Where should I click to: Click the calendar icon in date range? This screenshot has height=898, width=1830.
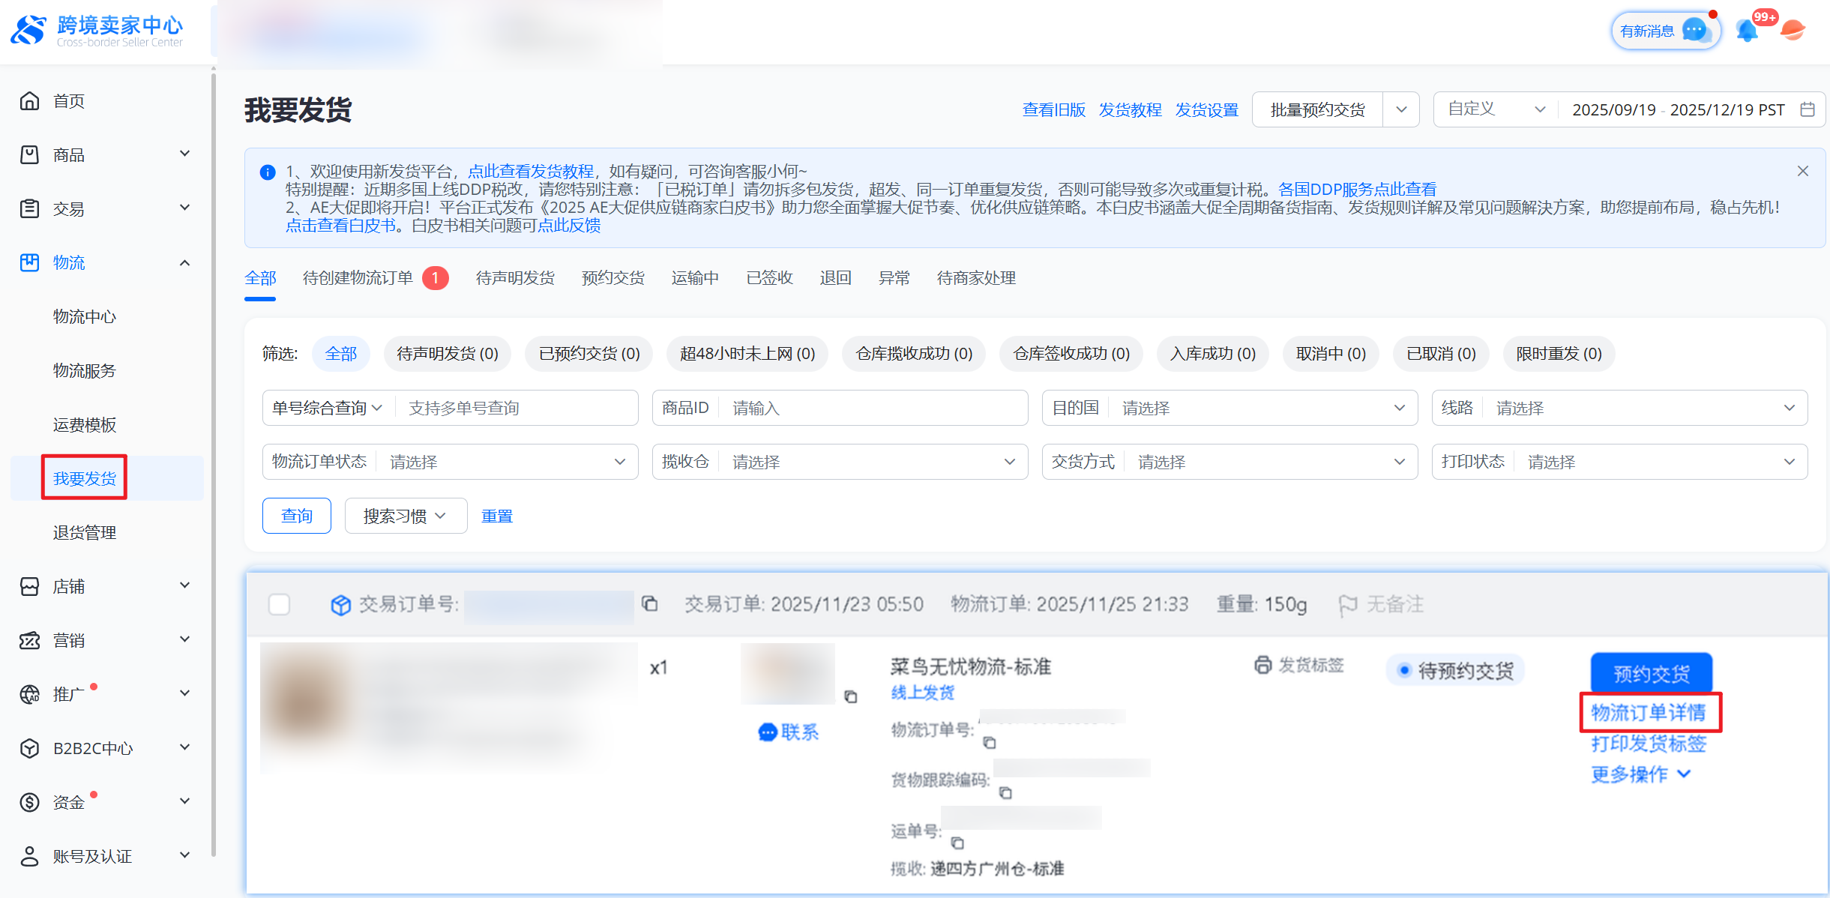click(x=1808, y=109)
